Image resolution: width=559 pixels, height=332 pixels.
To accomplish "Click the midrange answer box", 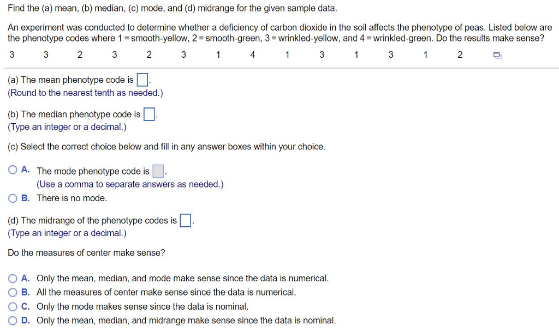I will (x=186, y=221).
